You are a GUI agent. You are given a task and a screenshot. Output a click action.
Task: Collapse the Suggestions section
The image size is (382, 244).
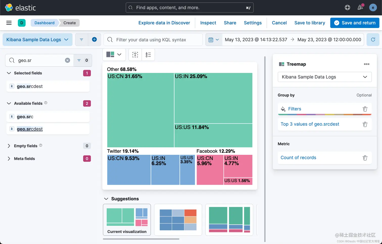[106, 199]
